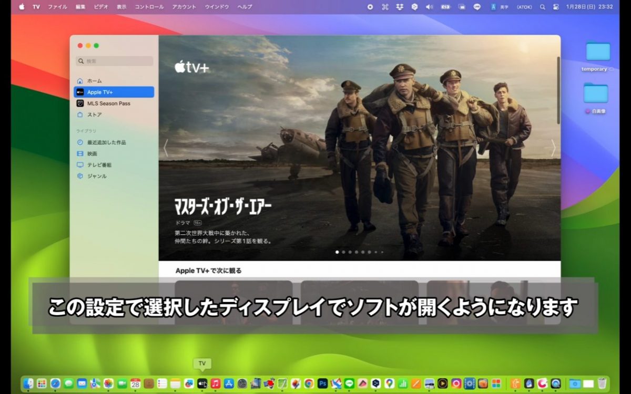
Task: Open the コントロール menu
Action: 149,7
